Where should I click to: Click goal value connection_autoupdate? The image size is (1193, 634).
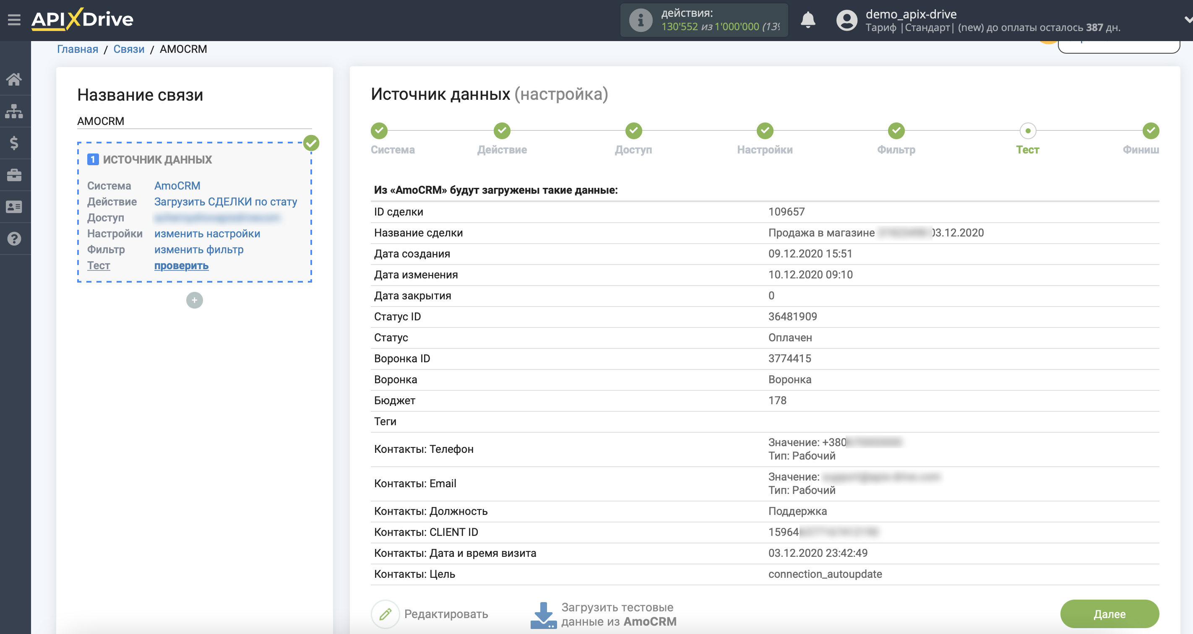pos(825,574)
